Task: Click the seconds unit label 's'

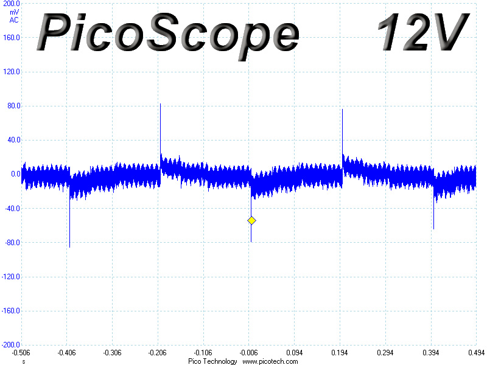Action: tap(24, 362)
